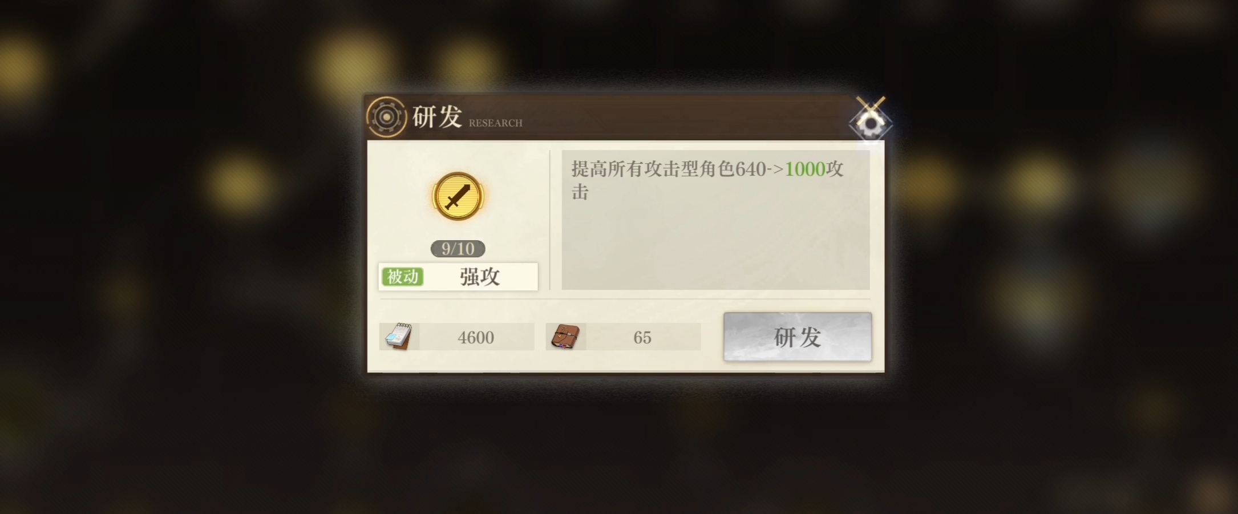This screenshot has height=514, width=1238.
Task: Click the green 1000 attack value
Action: pyautogui.click(x=805, y=169)
